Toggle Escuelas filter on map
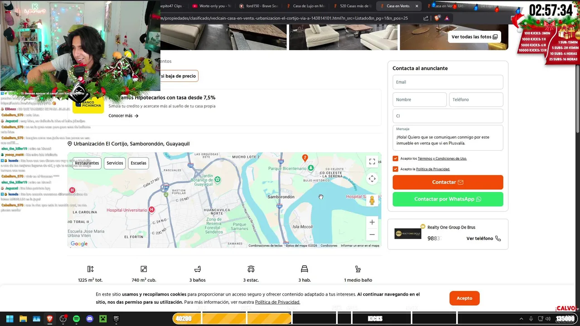580x326 pixels. [139, 163]
